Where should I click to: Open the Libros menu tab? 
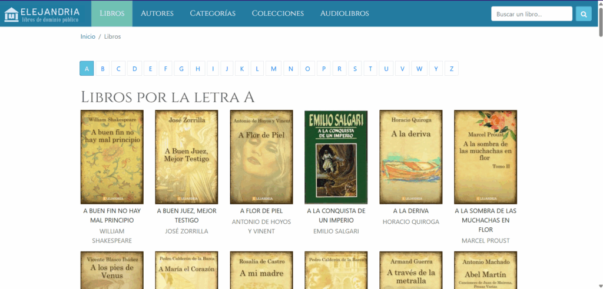112,14
